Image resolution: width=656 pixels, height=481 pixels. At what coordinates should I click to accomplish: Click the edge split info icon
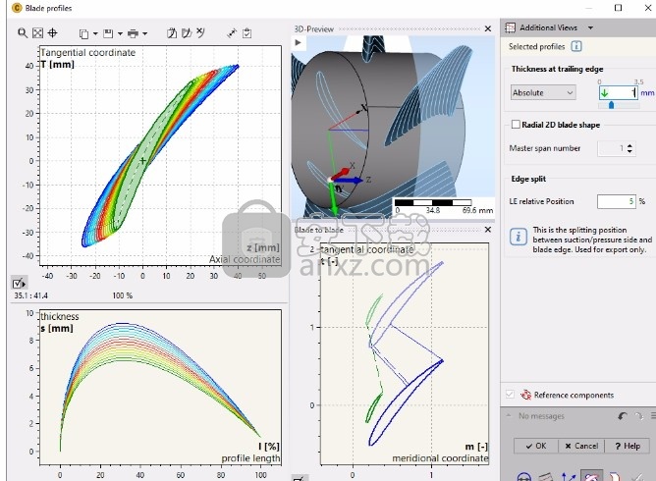pos(518,237)
